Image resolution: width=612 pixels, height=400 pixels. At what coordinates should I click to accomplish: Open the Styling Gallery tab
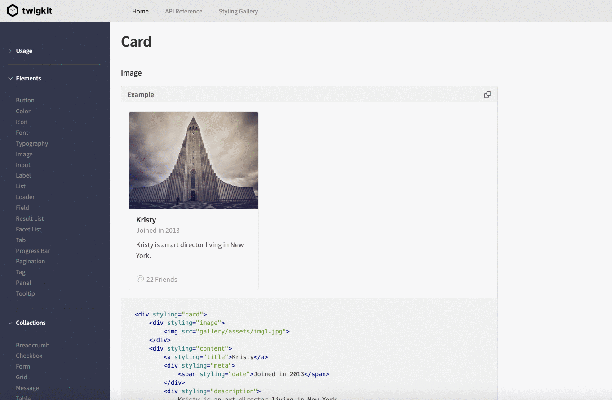click(x=238, y=11)
